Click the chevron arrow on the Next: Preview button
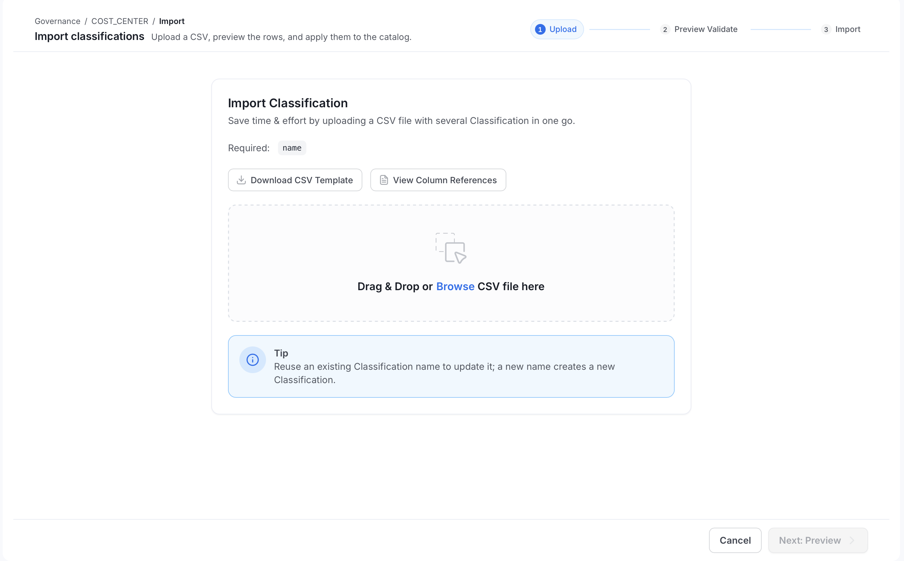This screenshot has height=561, width=904. click(x=852, y=540)
